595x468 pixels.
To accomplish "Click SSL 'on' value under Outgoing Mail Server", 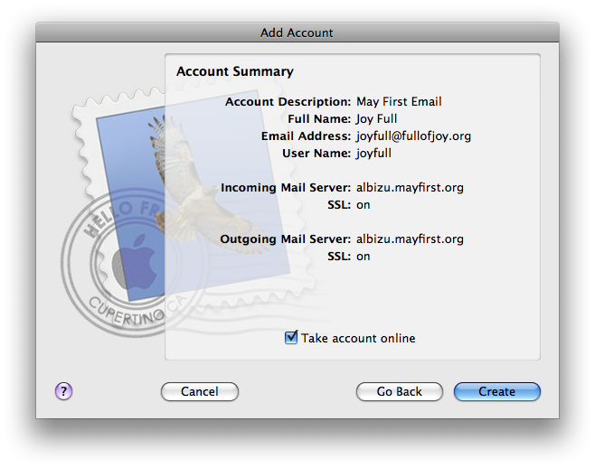I will tap(364, 257).
